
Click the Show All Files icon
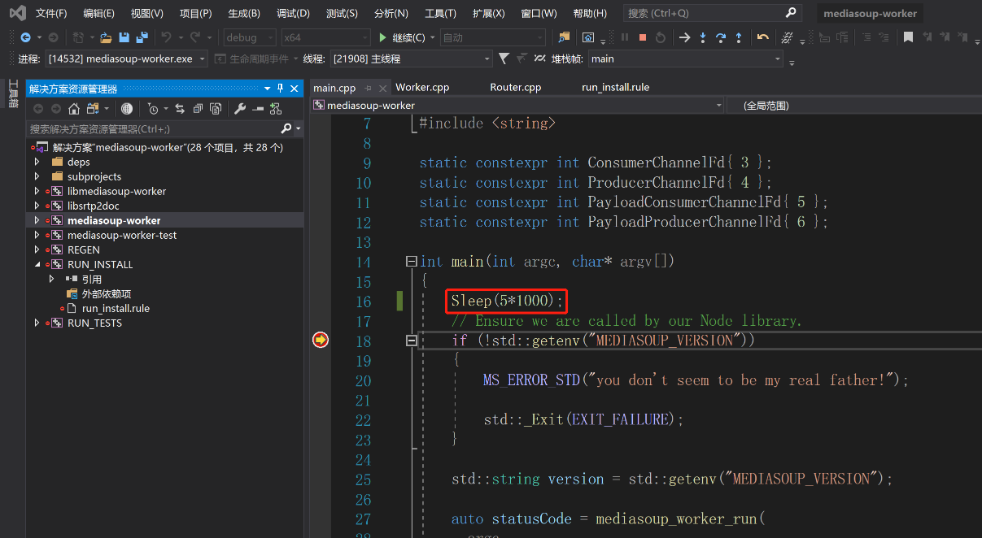[216, 109]
